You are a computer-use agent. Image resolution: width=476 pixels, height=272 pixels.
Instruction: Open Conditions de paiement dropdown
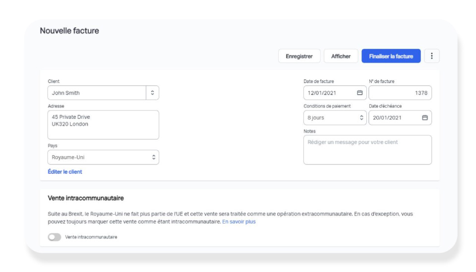pos(335,117)
